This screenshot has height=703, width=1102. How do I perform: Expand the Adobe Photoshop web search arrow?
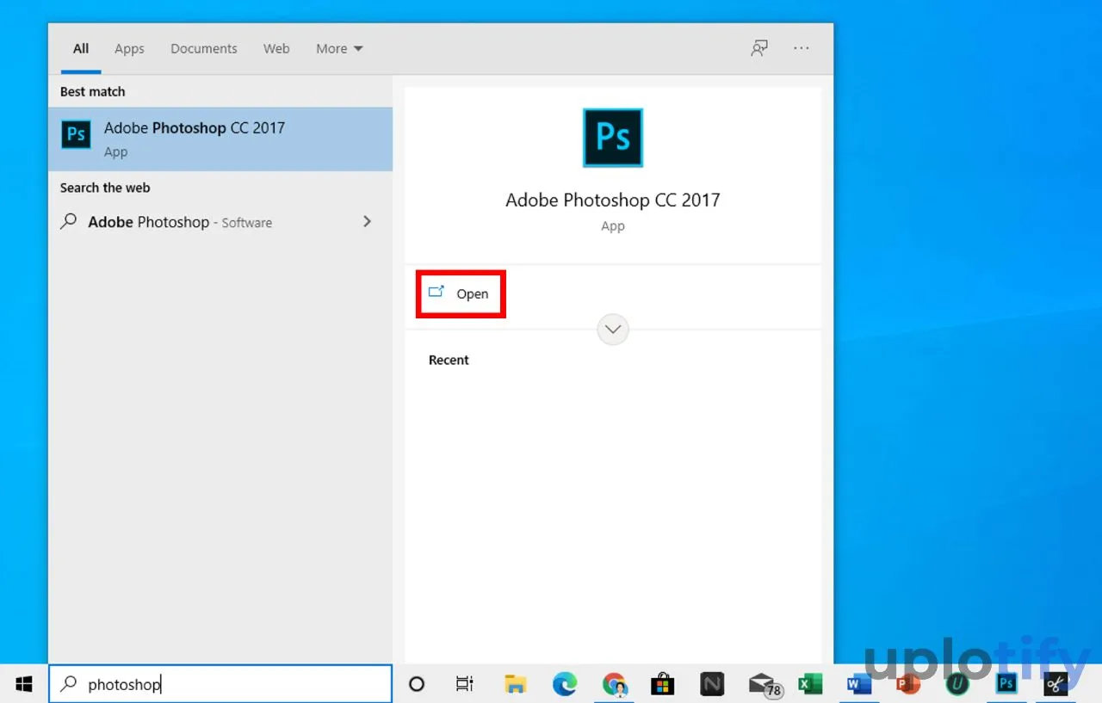pos(368,222)
